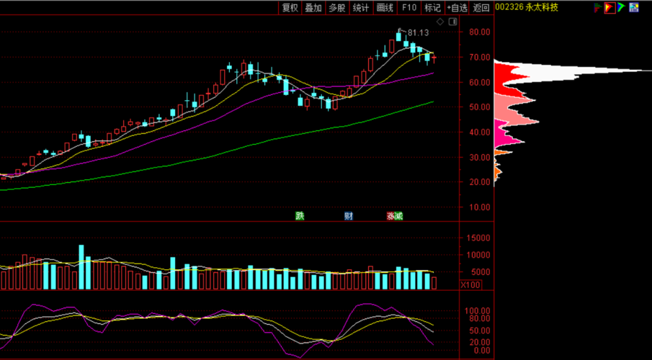
Task: Open the blue picture-style settings icon
Action: tap(634, 7)
